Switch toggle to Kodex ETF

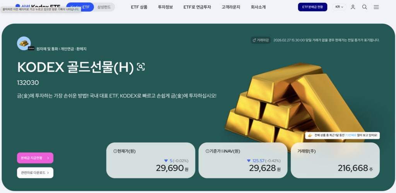[x=80, y=7]
